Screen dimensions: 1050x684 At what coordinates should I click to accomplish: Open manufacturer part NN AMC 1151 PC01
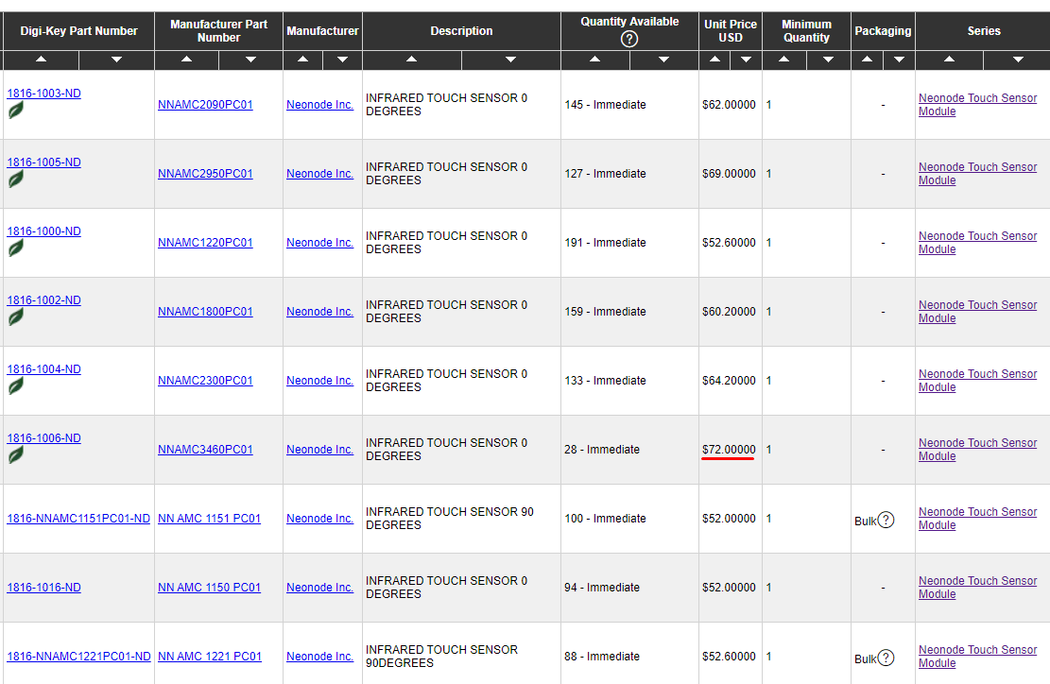pos(209,519)
